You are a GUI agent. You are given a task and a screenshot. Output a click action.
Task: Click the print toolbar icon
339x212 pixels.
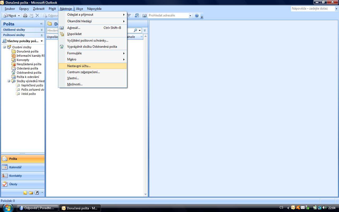coord(25,16)
